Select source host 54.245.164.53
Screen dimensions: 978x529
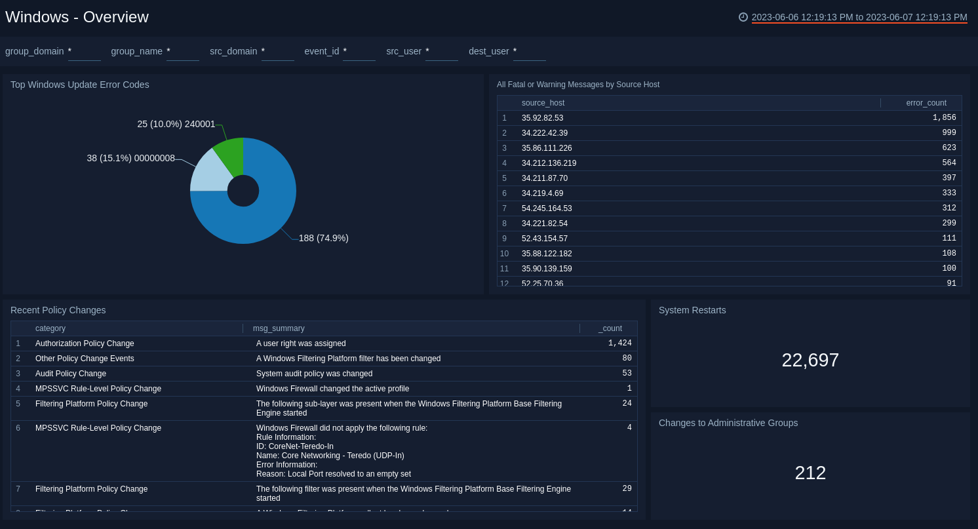pyautogui.click(x=547, y=208)
